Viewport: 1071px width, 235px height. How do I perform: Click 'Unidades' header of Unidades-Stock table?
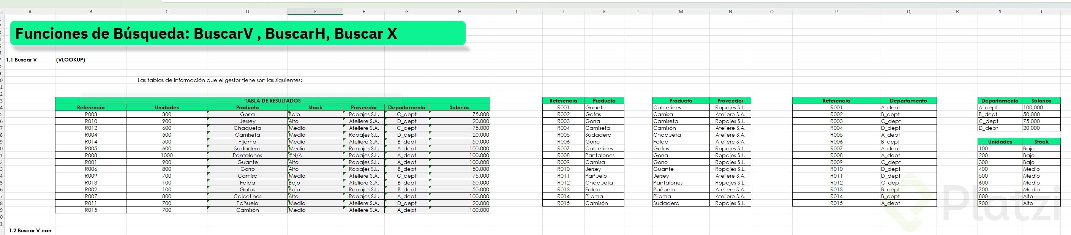point(1000,142)
